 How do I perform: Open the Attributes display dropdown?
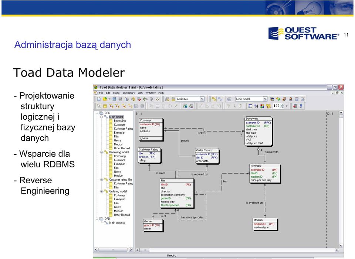[202, 99]
